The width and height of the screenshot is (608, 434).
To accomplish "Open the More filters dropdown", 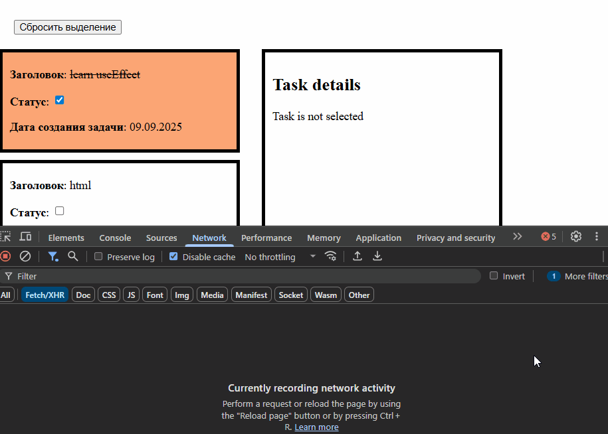I will click(x=585, y=276).
